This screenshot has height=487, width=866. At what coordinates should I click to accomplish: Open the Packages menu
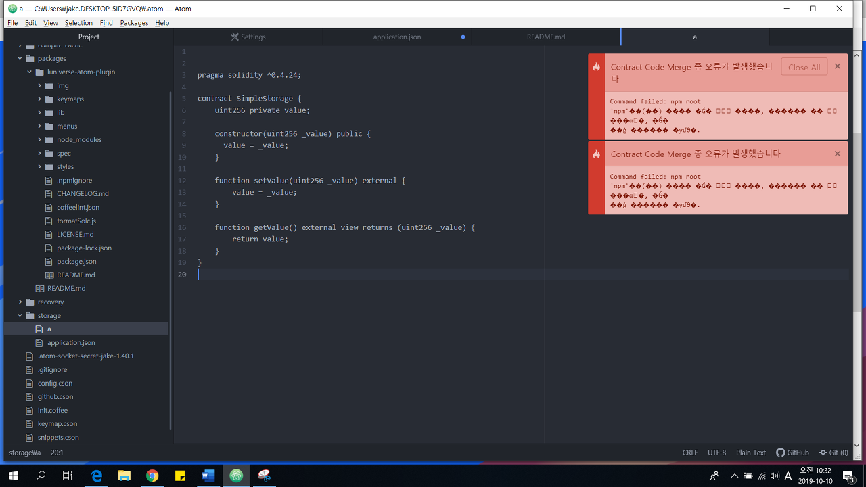click(134, 23)
